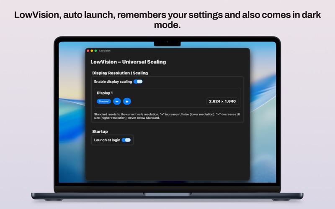Close the LowVision window with the red button

[x=88, y=51]
